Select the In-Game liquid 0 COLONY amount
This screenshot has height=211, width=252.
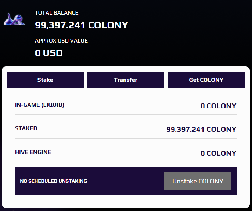click(218, 106)
